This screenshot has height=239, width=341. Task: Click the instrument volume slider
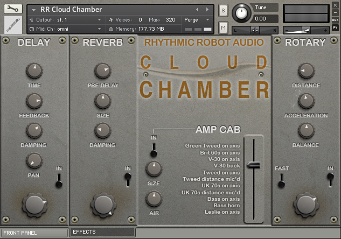306,30
